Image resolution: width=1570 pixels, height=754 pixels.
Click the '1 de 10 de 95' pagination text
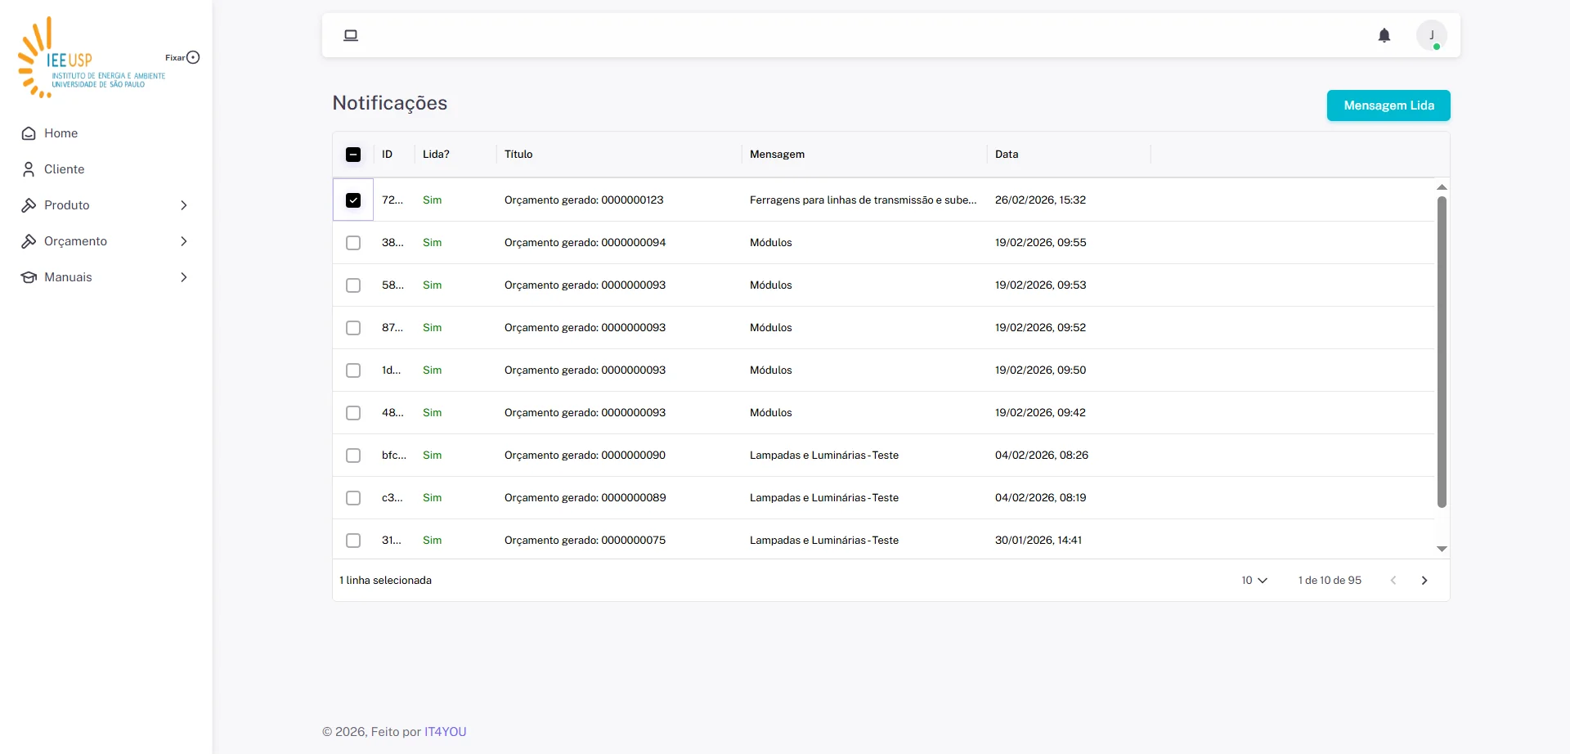coord(1330,581)
